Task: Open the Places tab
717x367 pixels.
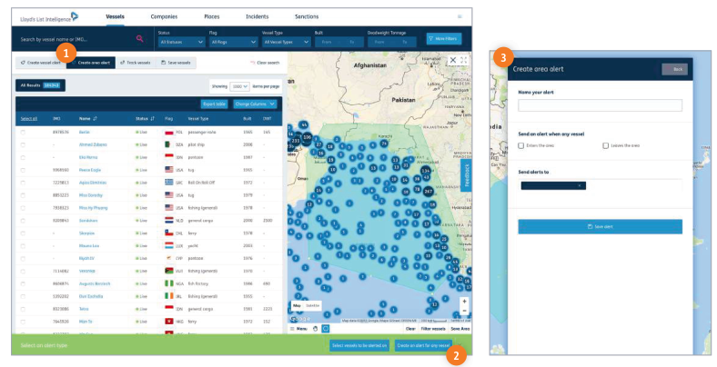Action: coord(212,17)
